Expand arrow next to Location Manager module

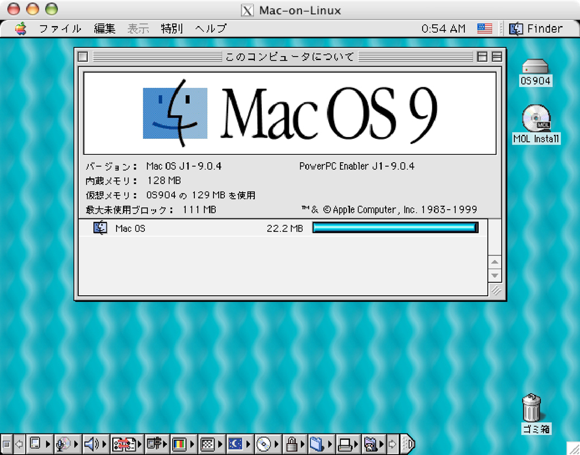(139, 444)
